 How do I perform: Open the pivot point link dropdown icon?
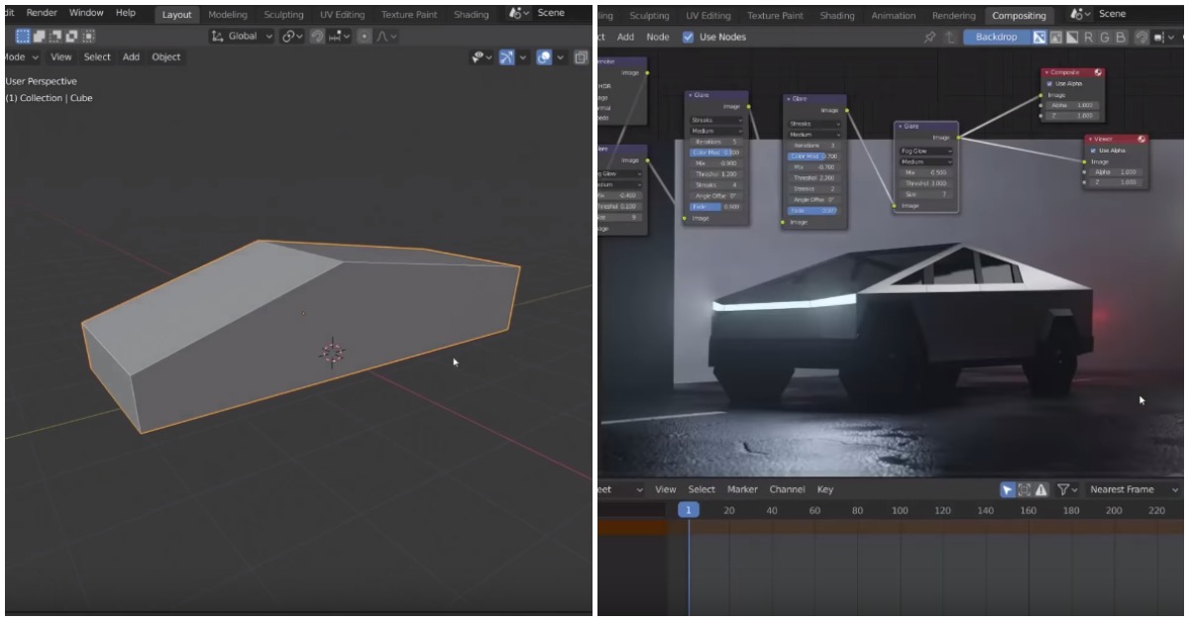coord(292,36)
